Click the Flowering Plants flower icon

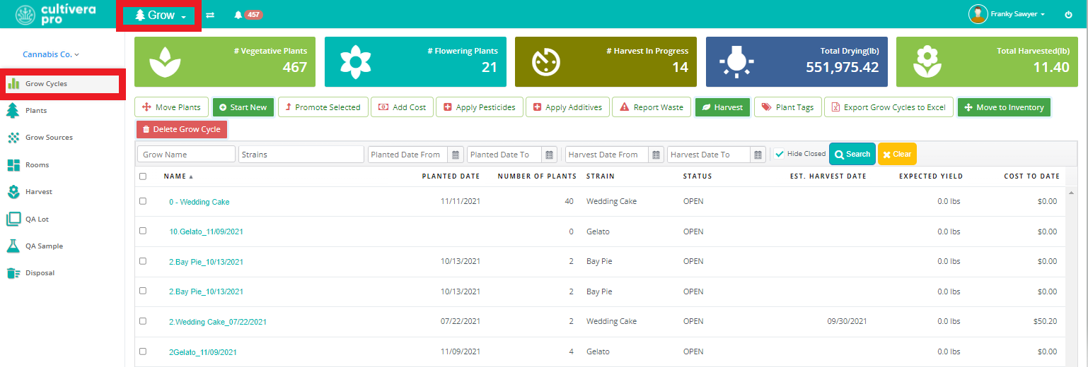click(x=356, y=61)
